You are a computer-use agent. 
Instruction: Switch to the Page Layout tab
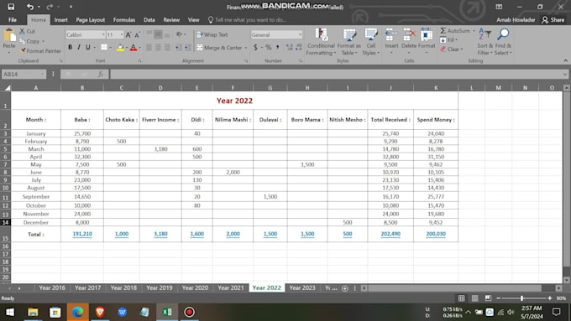point(91,19)
